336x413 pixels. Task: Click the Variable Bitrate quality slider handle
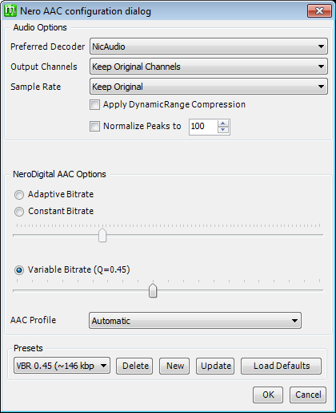[x=153, y=290]
